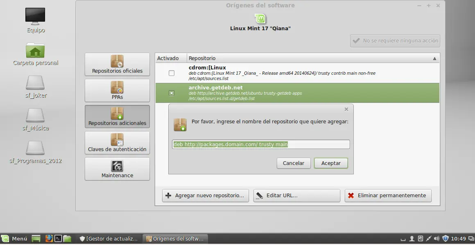Click the network icon in system tray
Screen dimensions: 475x245
[429, 238]
